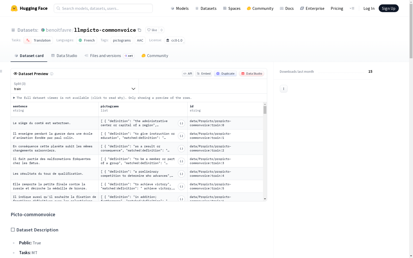The width and height of the screenshot is (413, 258).
Task: Open the Split train dropdown
Action: tap(75, 86)
